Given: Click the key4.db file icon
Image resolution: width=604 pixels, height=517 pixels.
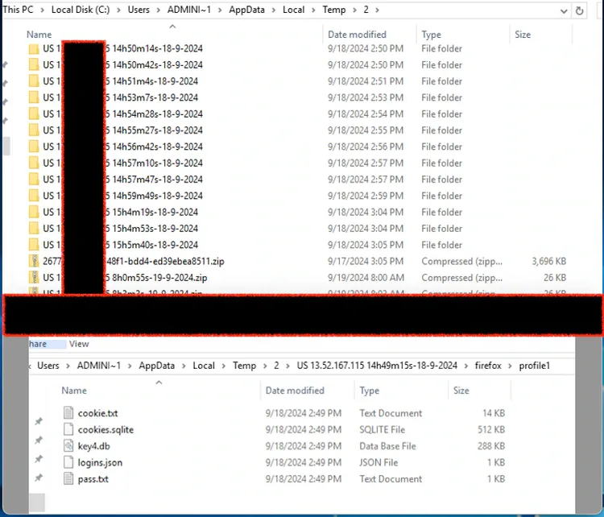Looking at the screenshot, I should 68,446.
